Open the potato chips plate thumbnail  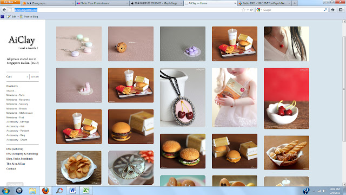click(79, 168)
